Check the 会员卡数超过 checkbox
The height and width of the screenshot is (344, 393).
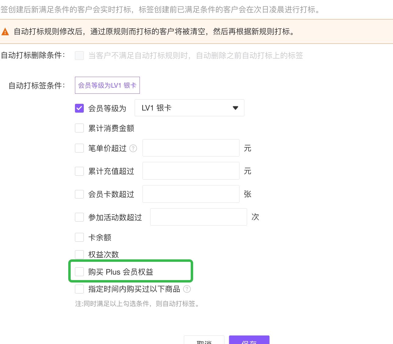(x=79, y=194)
